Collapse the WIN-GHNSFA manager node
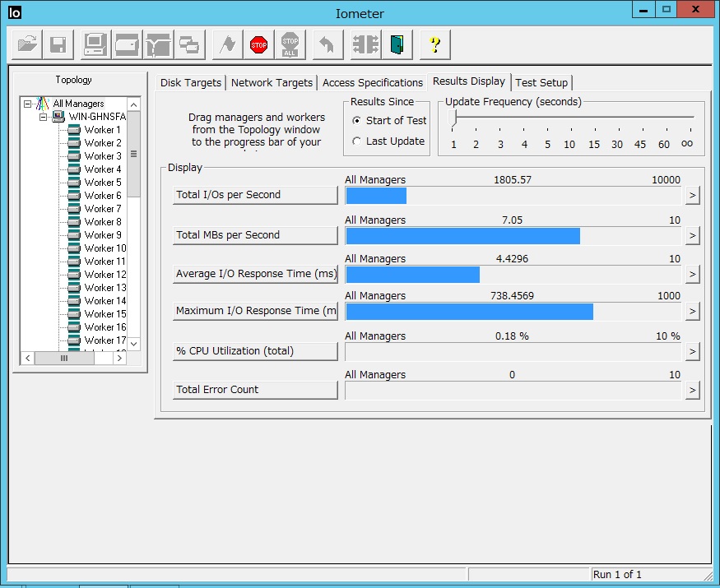720x588 pixels. pos(44,117)
